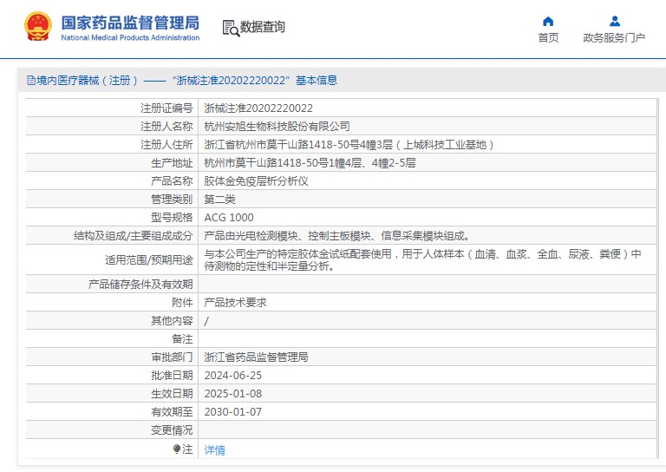Select the registrant 杭州安旭生物科技股份有限公司 cell
The height and width of the screenshot is (472, 666).
[277, 127]
